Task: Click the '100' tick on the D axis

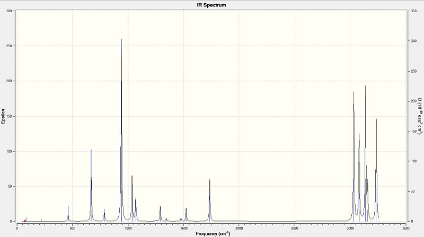Action: 413,161
